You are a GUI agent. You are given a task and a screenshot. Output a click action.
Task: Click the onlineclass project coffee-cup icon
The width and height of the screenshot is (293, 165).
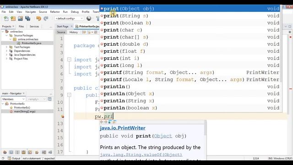pyautogui.click(x=7, y=32)
